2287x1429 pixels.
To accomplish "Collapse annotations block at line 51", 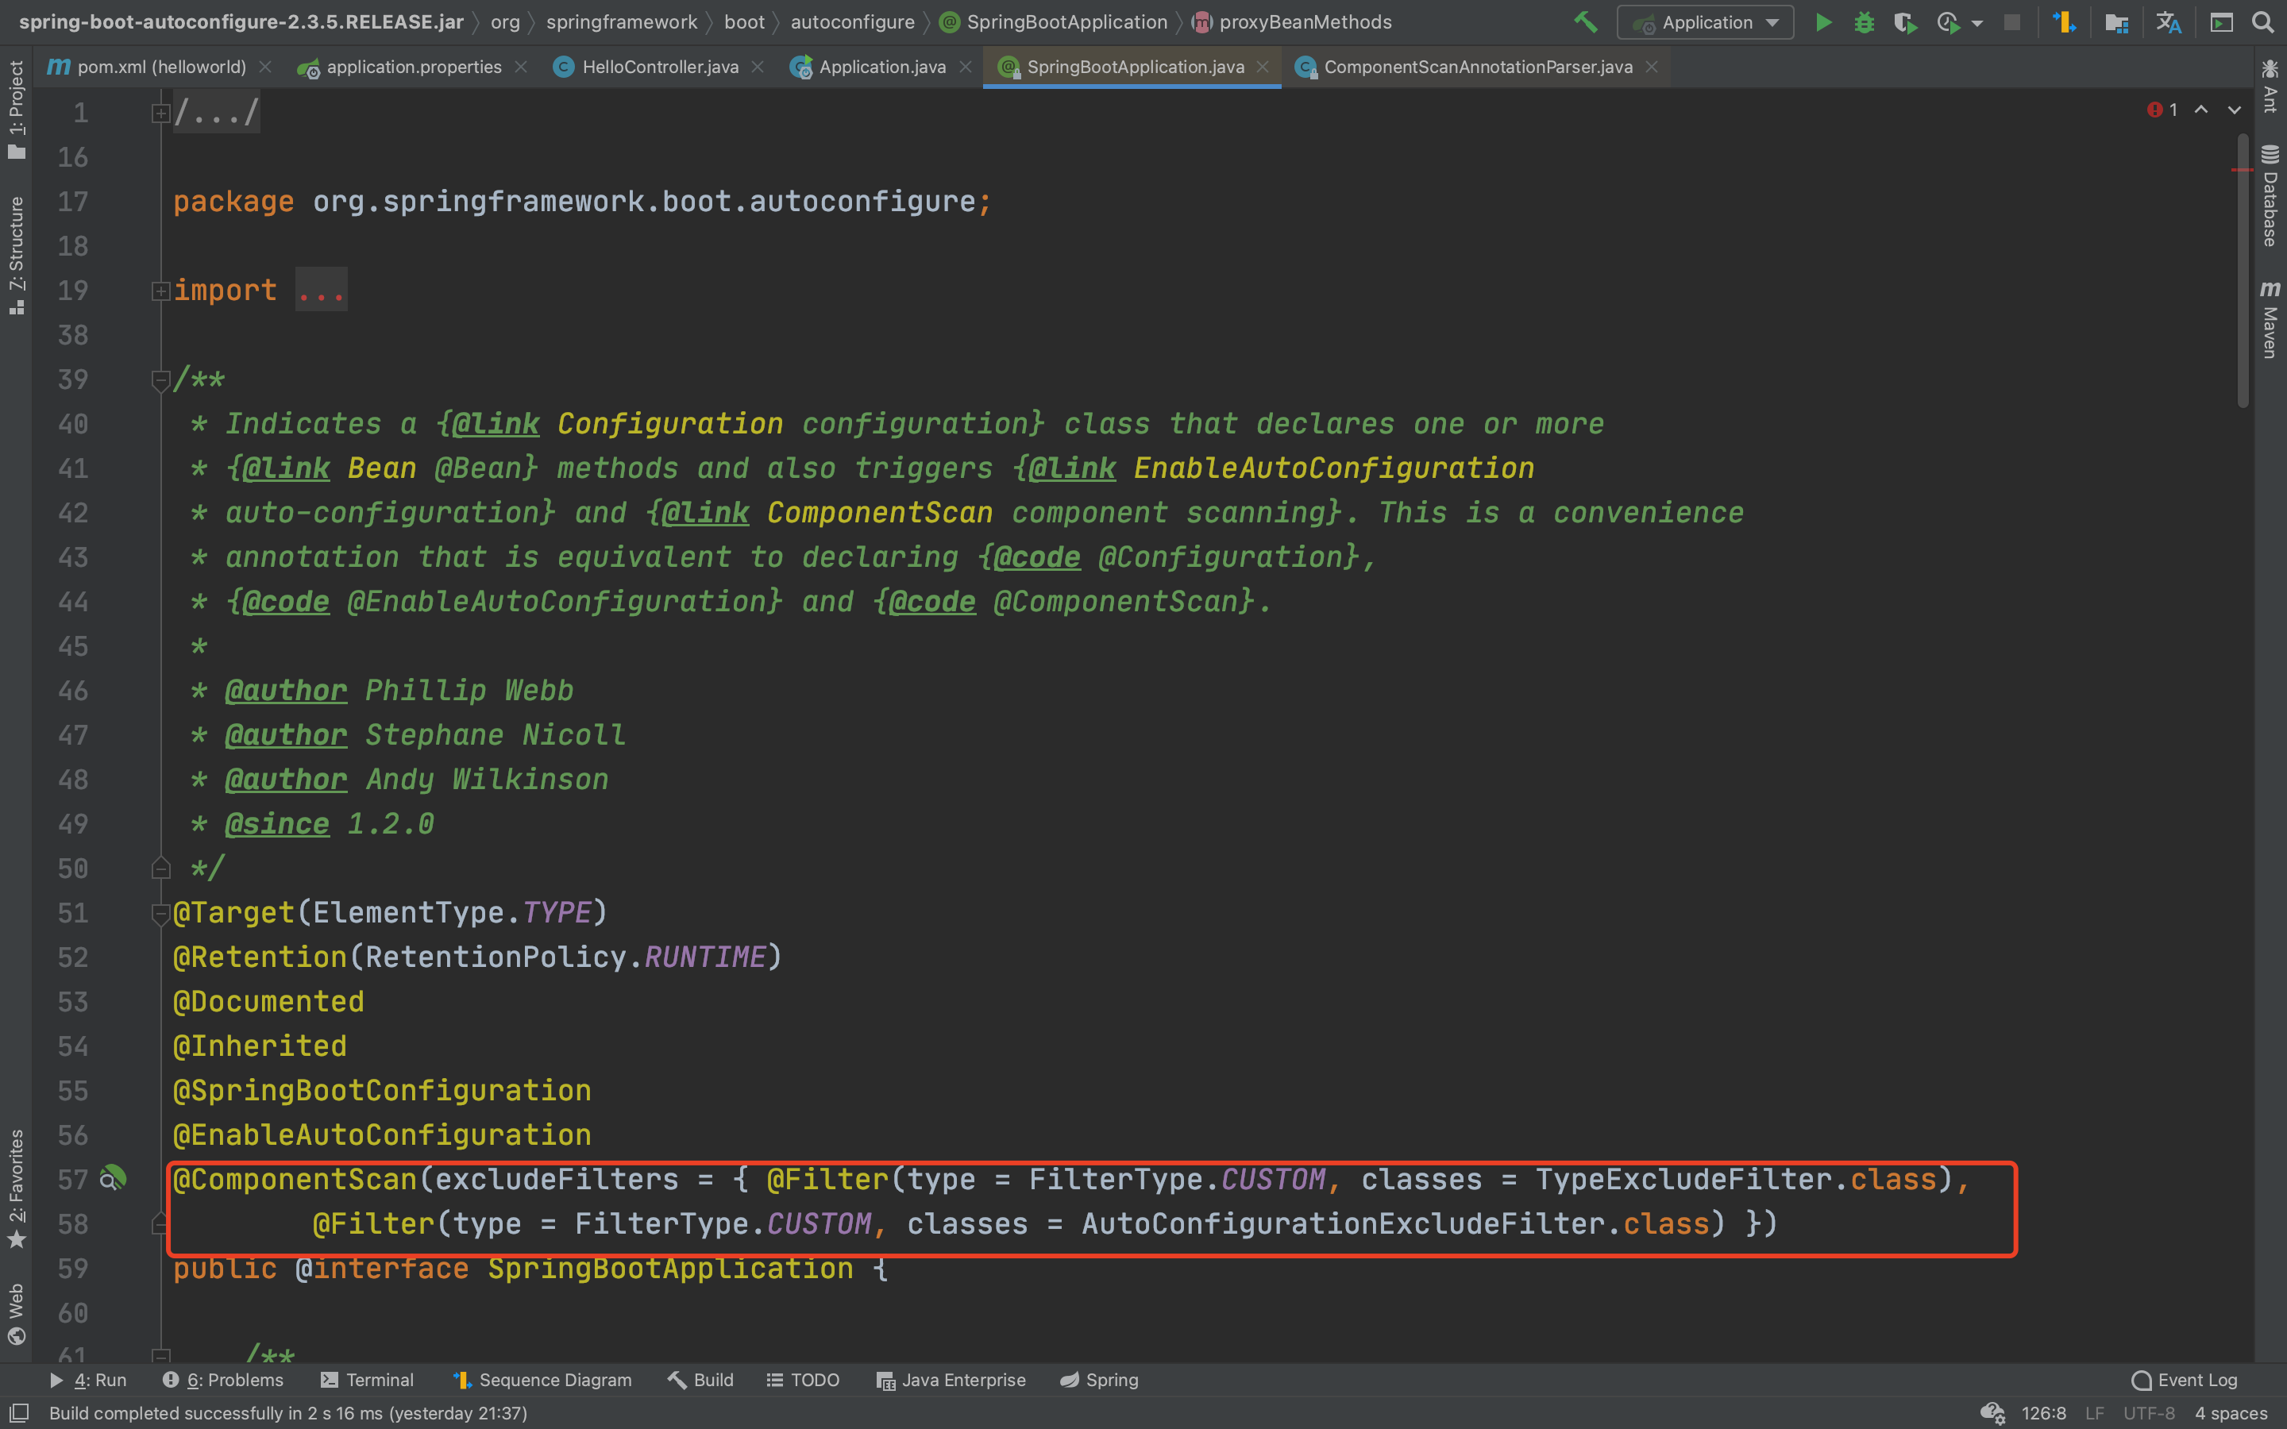I will coord(160,913).
